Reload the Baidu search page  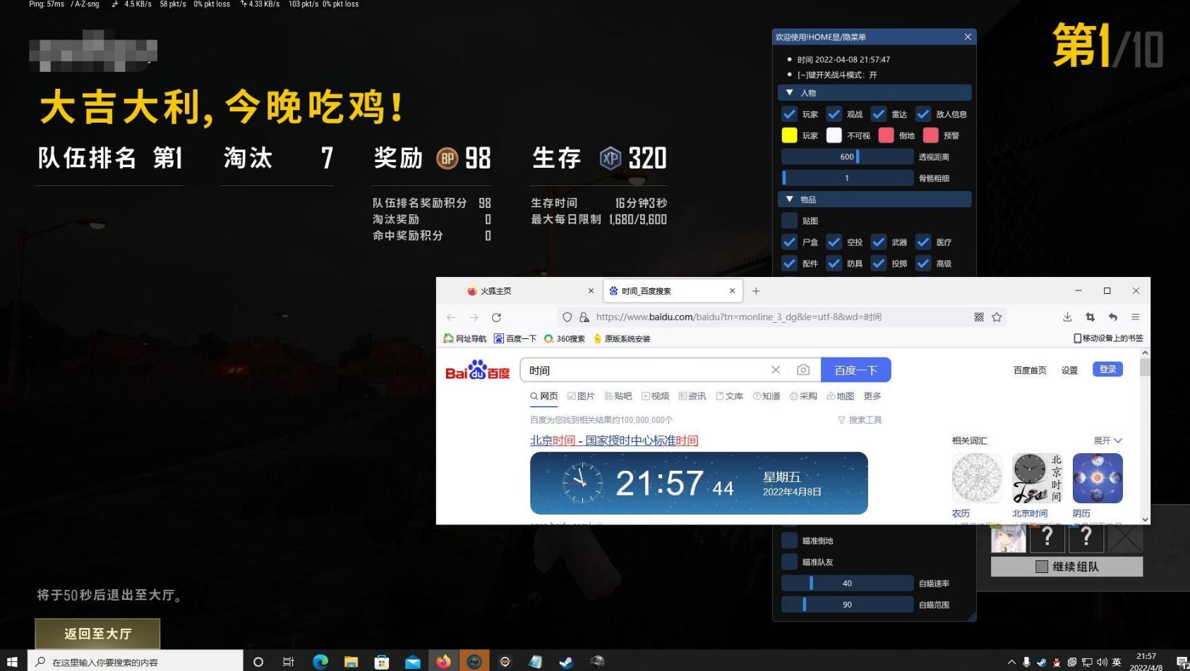click(496, 317)
